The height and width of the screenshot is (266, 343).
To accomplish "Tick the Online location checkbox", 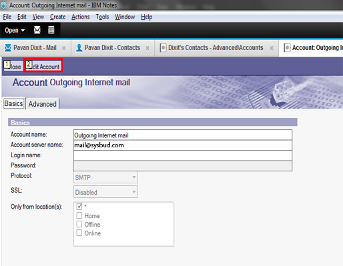I will pos(79,233).
